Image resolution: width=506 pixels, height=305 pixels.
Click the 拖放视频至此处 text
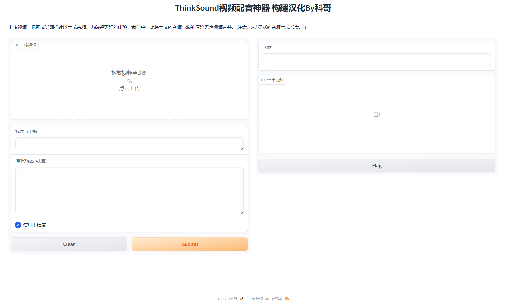(x=130, y=73)
